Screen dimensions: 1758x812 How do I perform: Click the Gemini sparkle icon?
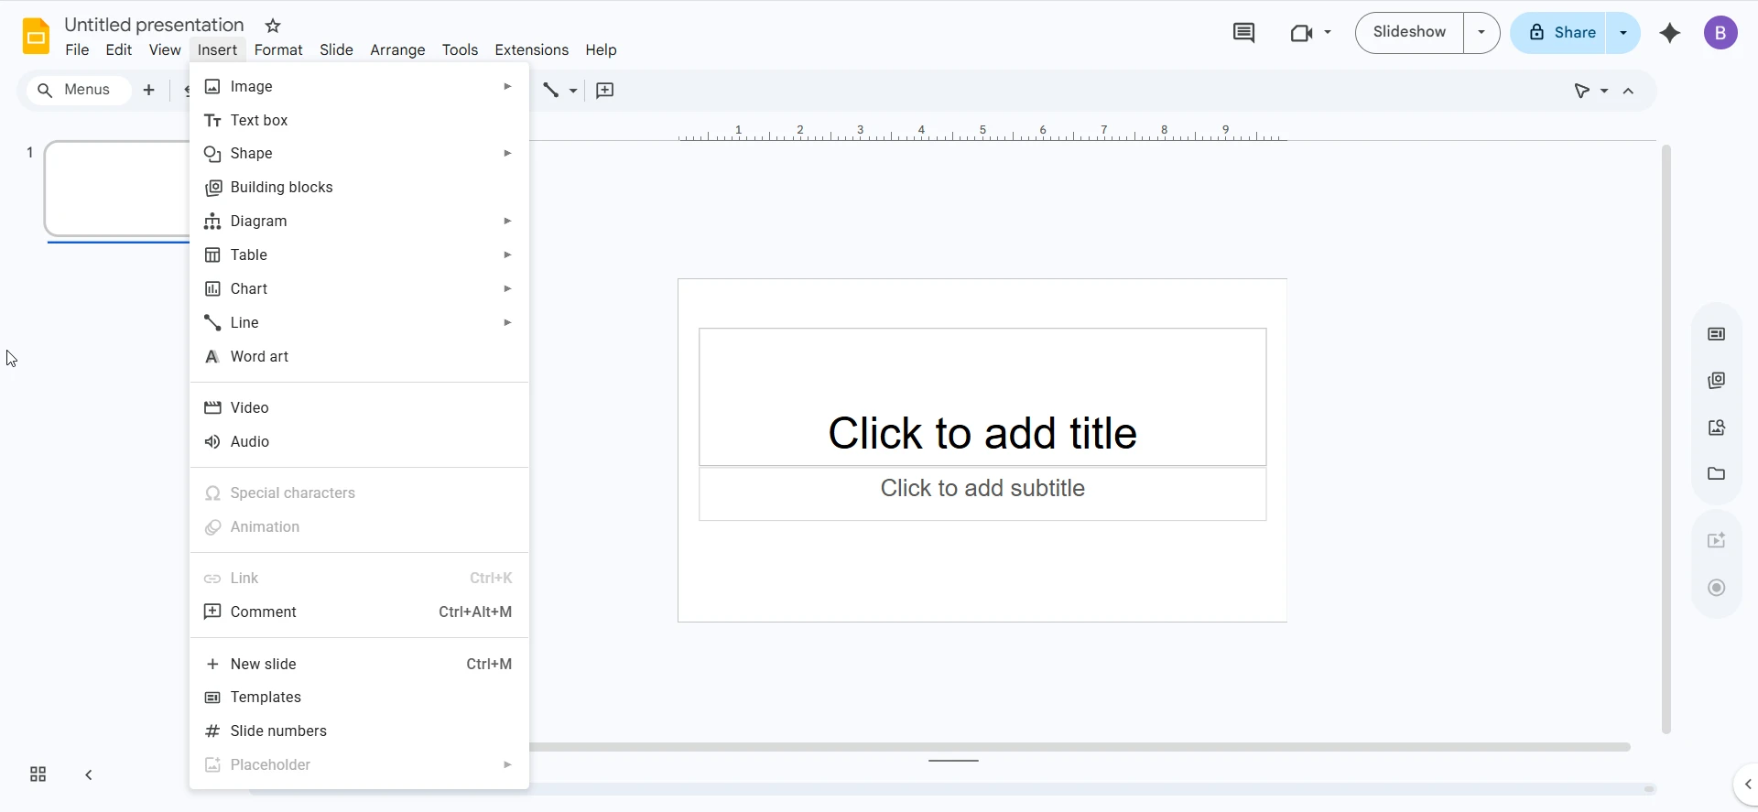pyautogui.click(x=1670, y=33)
